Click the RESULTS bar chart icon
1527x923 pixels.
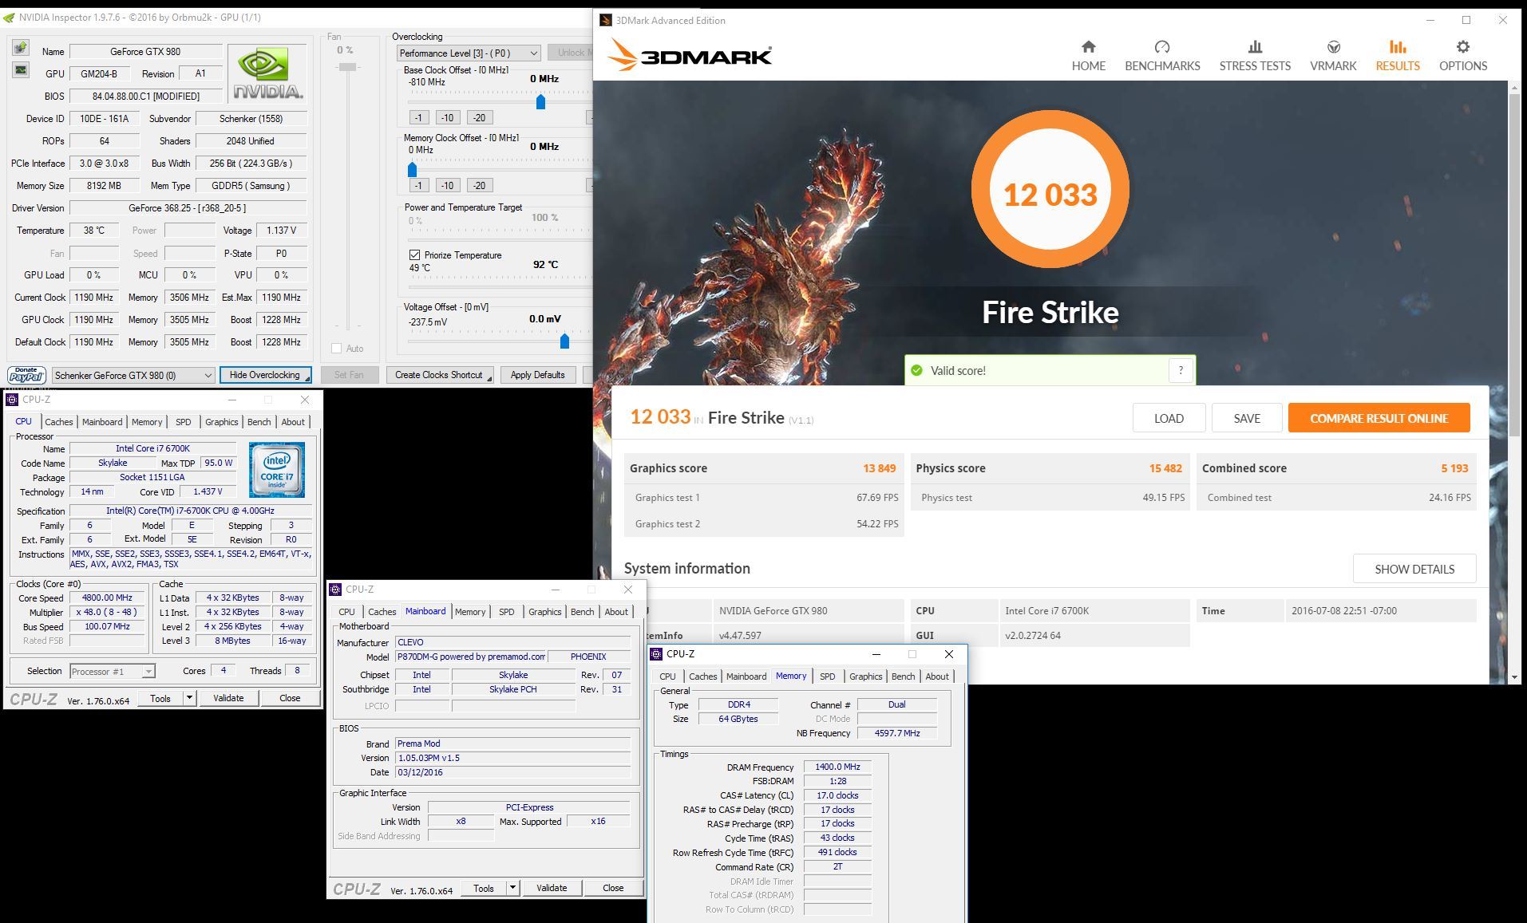point(1398,47)
